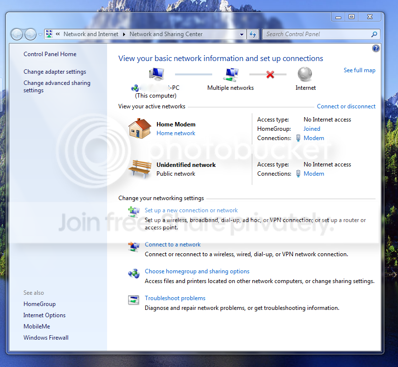Open Change adapter settings in sidebar
The width and height of the screenshot is (398, 367).
point(55,72)
